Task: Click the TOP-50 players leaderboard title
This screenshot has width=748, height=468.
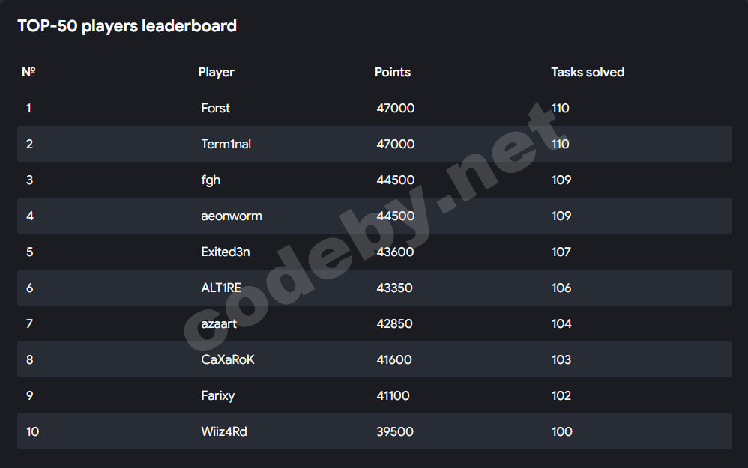Action: (127, 26)
